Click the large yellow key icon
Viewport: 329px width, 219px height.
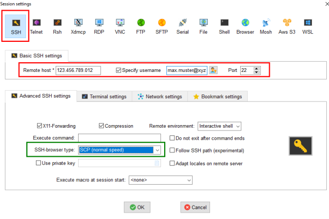[x=300, y=146]
